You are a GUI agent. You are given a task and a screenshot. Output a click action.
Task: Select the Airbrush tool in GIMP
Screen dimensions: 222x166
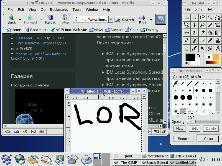click(x=210, y=41)
